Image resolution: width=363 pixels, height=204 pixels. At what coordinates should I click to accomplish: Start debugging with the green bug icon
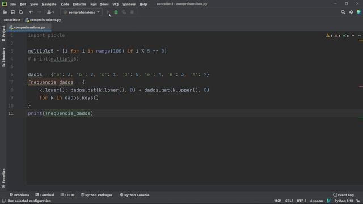[116, 12]
